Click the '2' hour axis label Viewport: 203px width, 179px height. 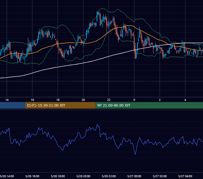160,100
